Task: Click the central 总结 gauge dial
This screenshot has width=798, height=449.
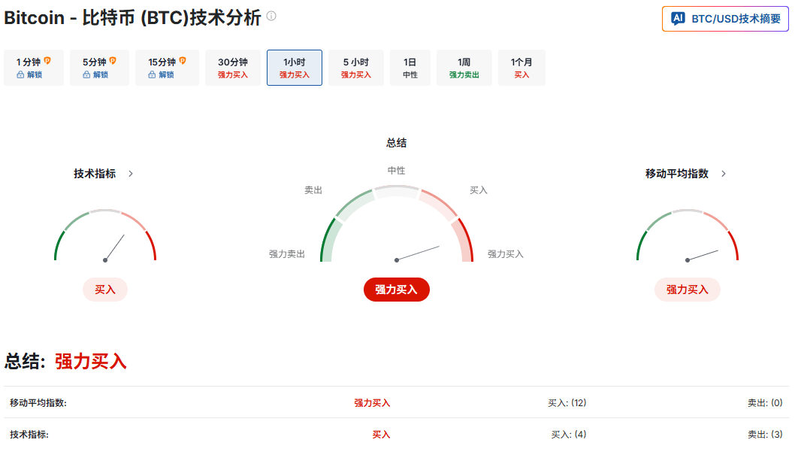Action: coord(397,223)
